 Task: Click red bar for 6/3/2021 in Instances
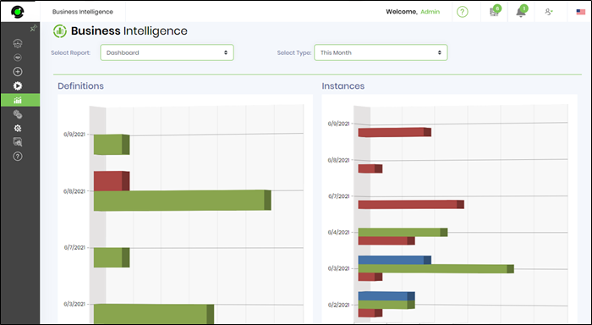coord(370,277)
